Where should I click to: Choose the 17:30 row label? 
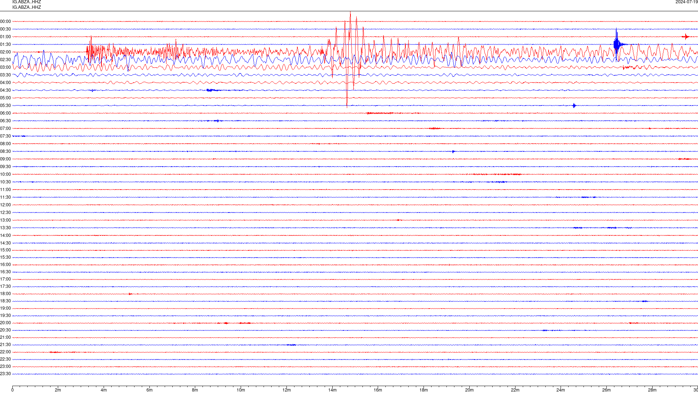(5, 286)
